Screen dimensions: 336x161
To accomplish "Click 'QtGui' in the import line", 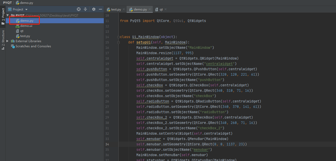I will point(178,21).
